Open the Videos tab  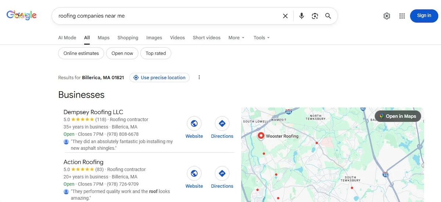[x=178, y=38]
